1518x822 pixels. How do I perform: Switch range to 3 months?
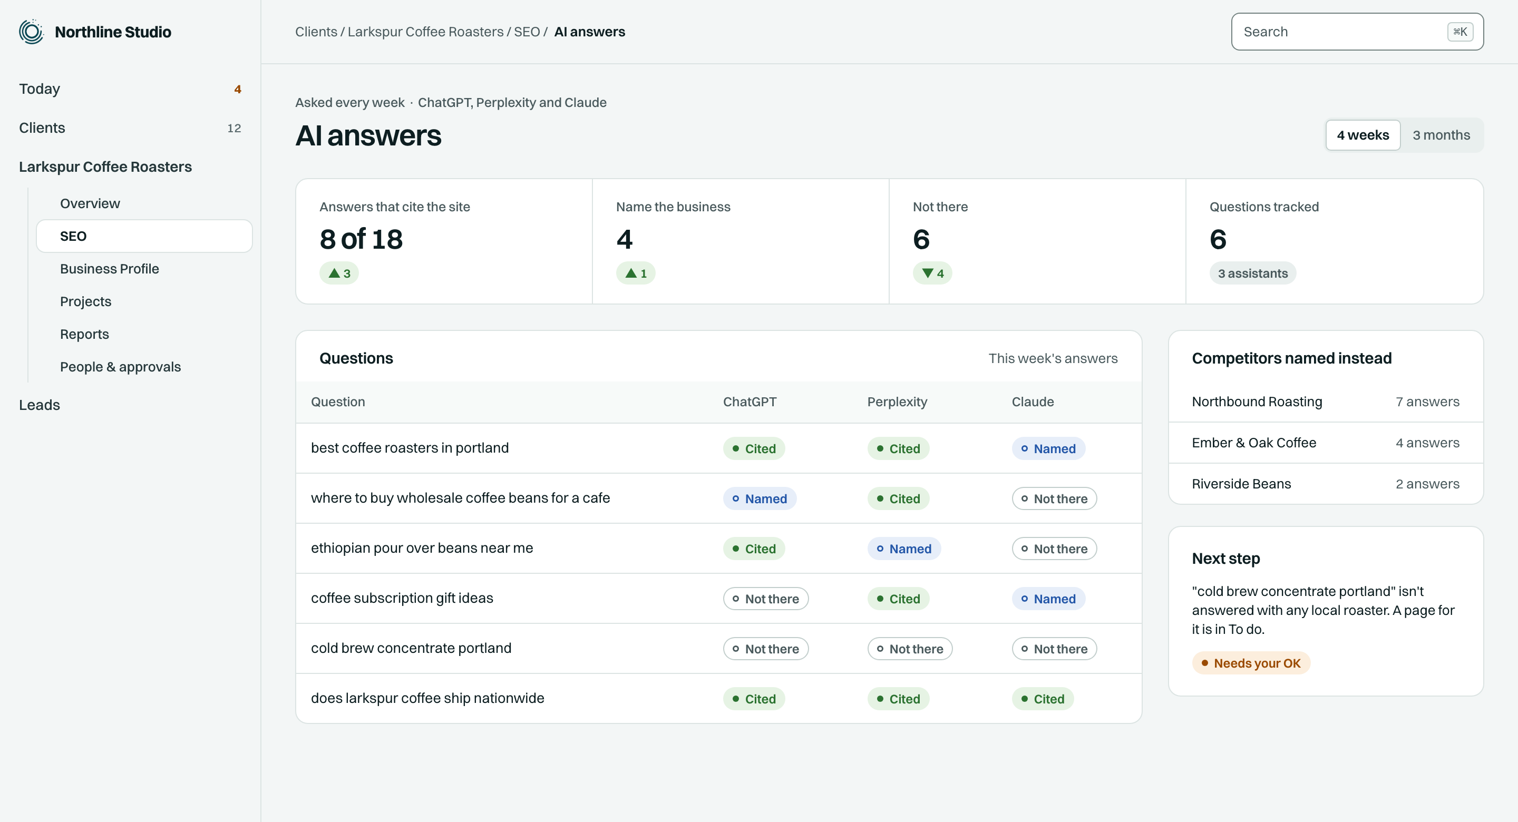(1441, 135)
